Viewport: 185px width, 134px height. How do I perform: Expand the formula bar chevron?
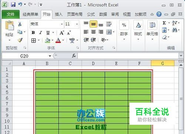[x=181, y=56]
